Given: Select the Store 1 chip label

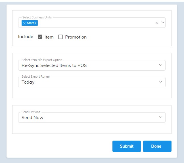Looking at the screenshot, I should pos(32,23).
